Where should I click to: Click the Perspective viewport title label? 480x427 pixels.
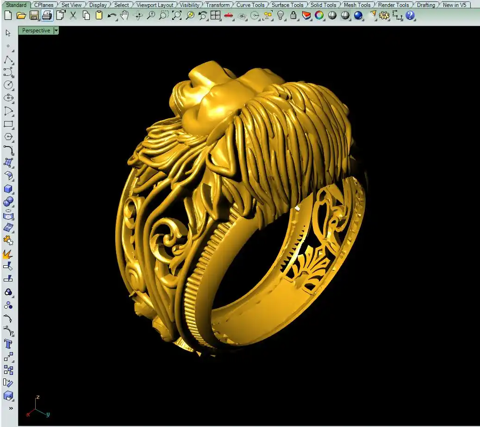(36, 30)
